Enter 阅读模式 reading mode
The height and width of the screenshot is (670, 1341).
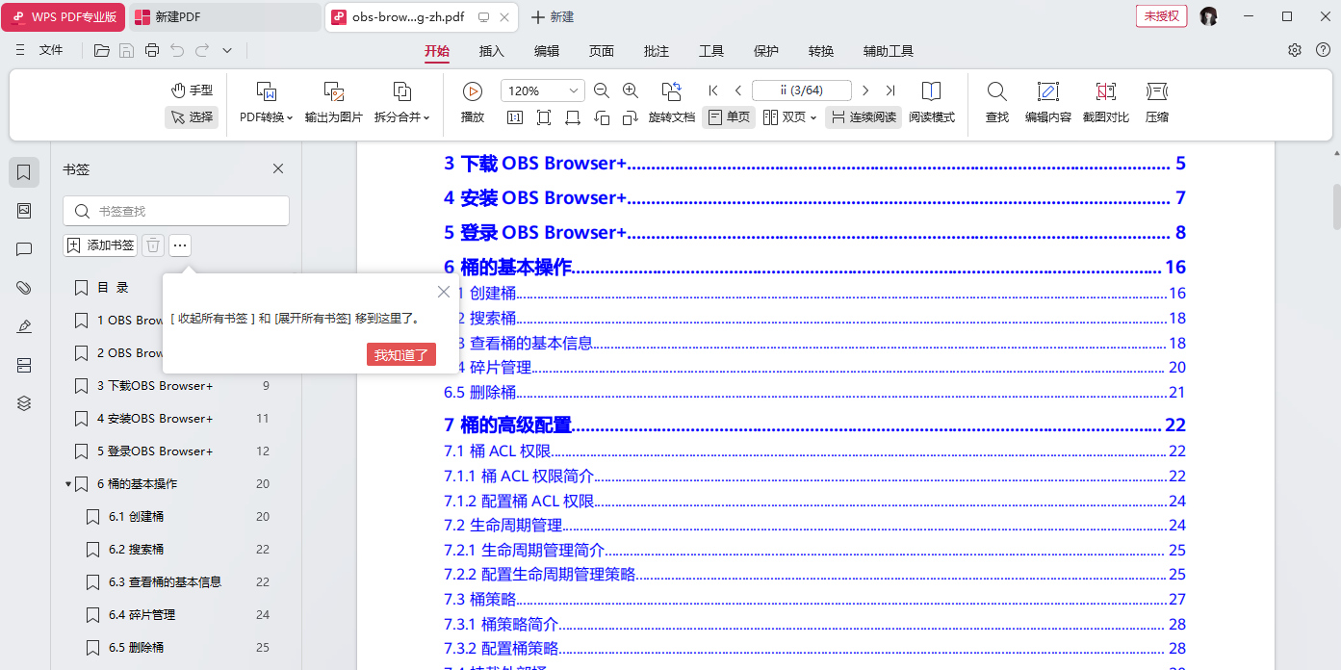[932, 103]
